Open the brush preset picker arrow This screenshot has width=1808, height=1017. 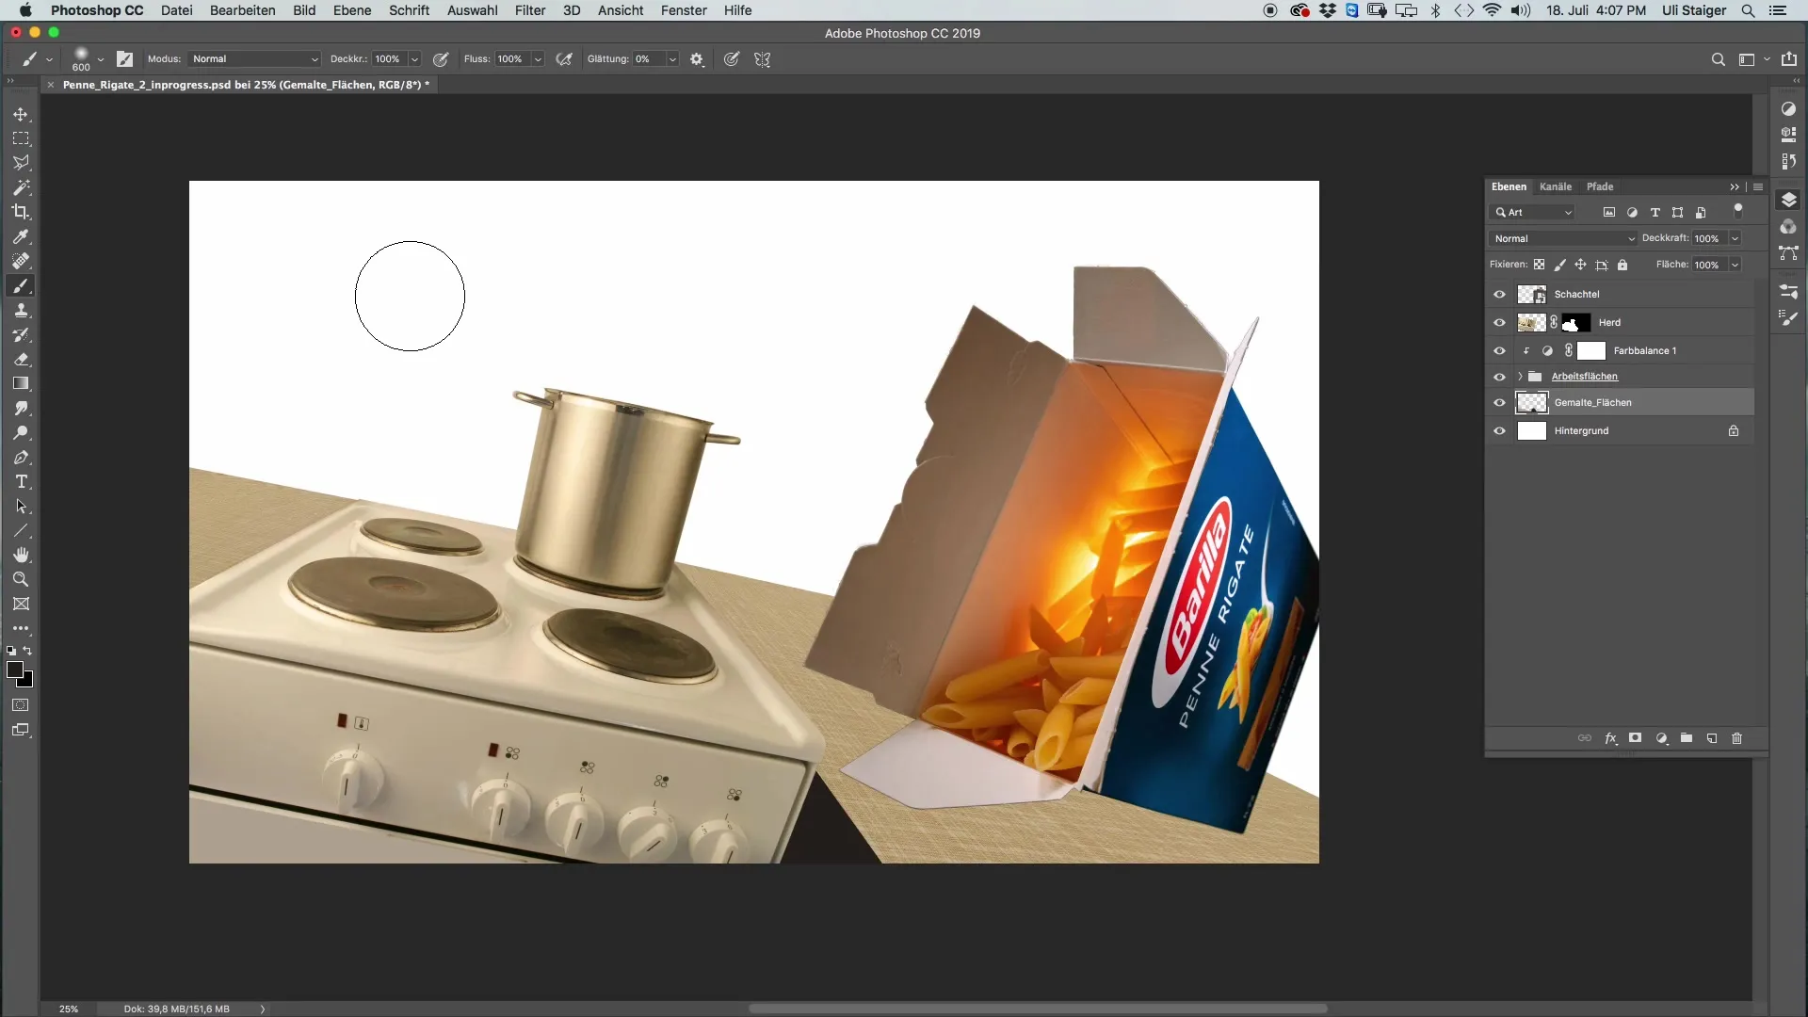[101, 58]
